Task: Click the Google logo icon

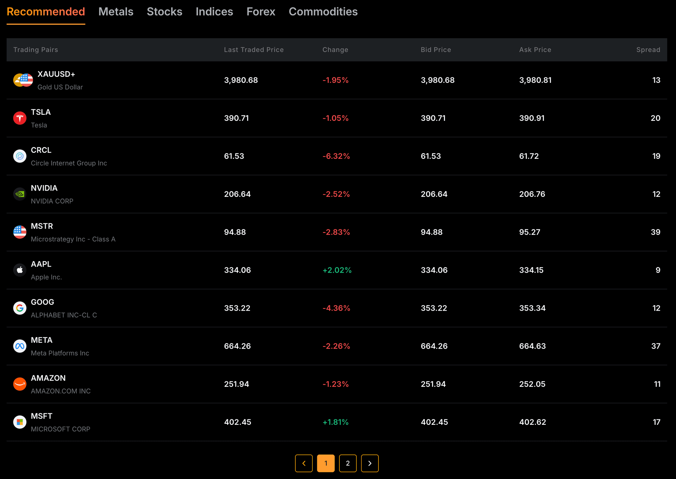Action: (20, 308)
